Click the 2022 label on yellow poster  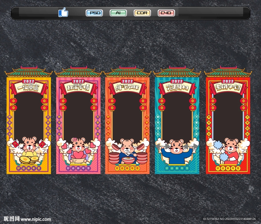(29, 81)
